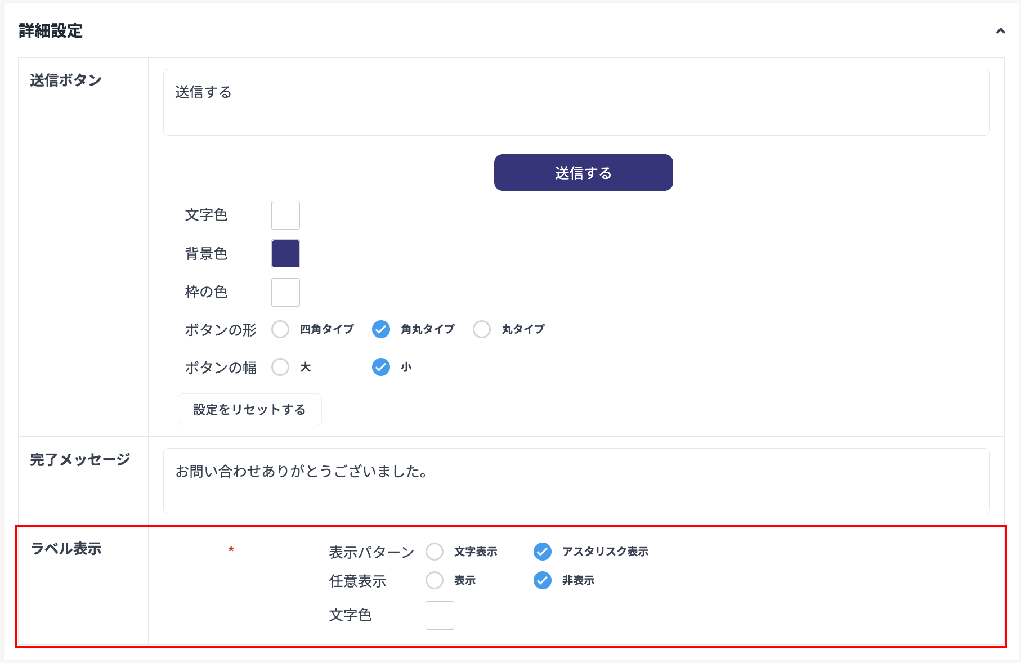Viewport: 1021px width, 663px height.
Task: Open the ラベル表示 文字色 swatch
Action: pos(440,615)
